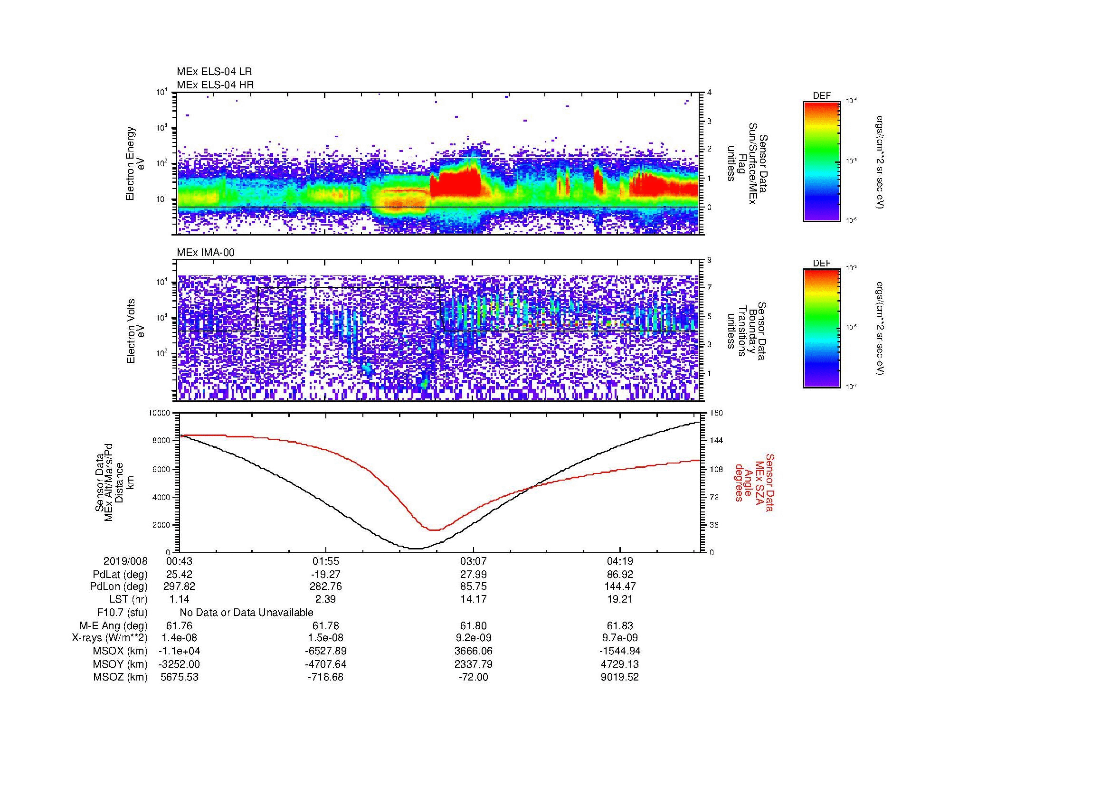Image resolution: width=1111 pixels, height=785 pixels.
Task: Click the MSOY value '4729.13'
Action: point(620,664)
